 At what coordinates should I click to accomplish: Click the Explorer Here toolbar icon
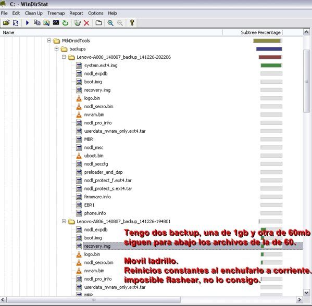pos(46,23)
